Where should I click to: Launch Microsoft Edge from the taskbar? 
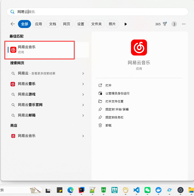point(70,190)
